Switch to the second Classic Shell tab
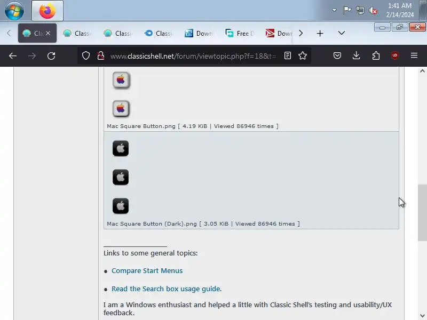 click(77, 33)
